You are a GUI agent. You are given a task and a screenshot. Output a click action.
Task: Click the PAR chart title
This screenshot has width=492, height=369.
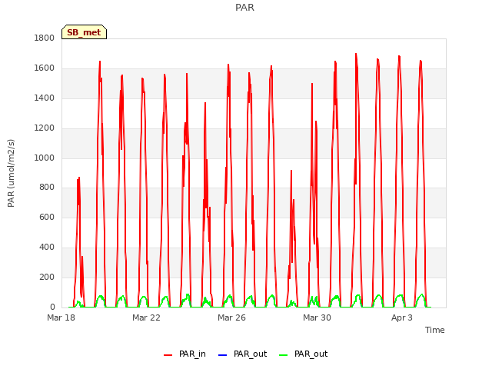pos(244,8)
